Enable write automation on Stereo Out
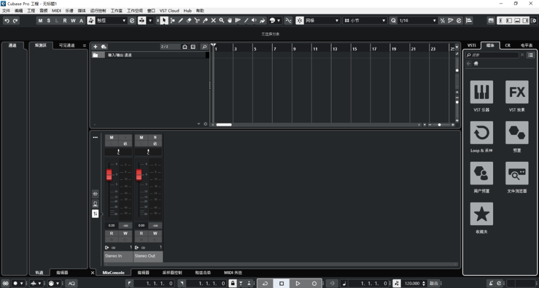This screenshot has width=539, height=288. coord(155,233)
